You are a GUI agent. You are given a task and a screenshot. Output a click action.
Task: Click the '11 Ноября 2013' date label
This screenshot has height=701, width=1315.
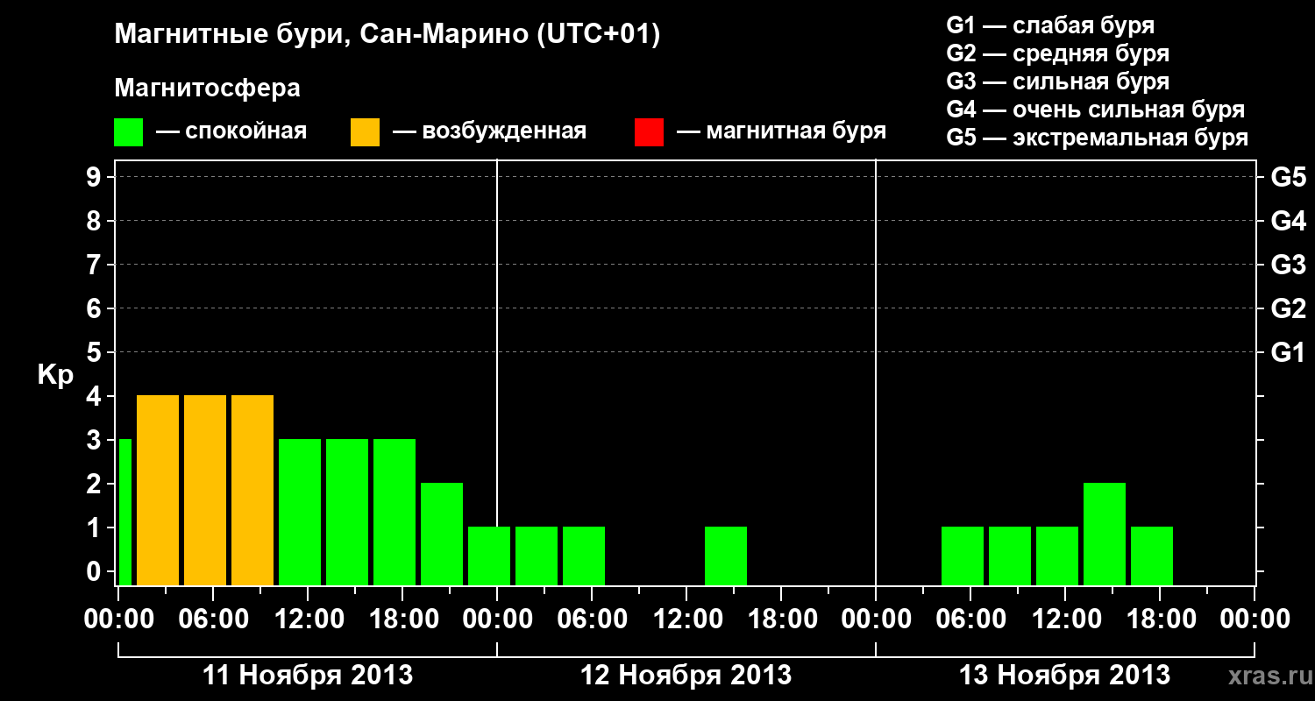(x=308, y=676)
